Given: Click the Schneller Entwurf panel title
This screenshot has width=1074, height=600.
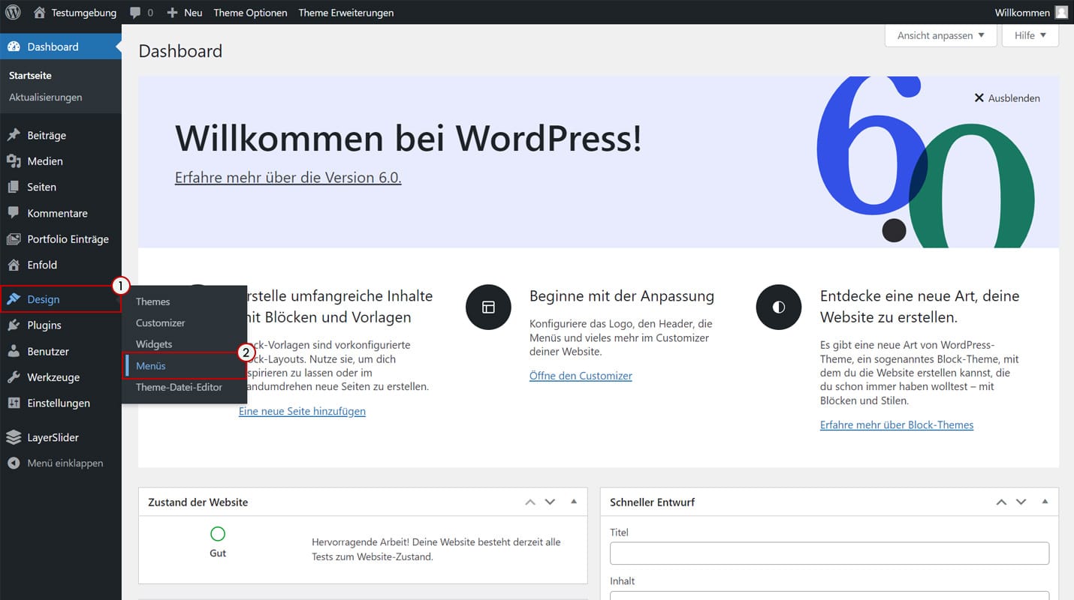Looking at the screenshot, I should point(653,502).
